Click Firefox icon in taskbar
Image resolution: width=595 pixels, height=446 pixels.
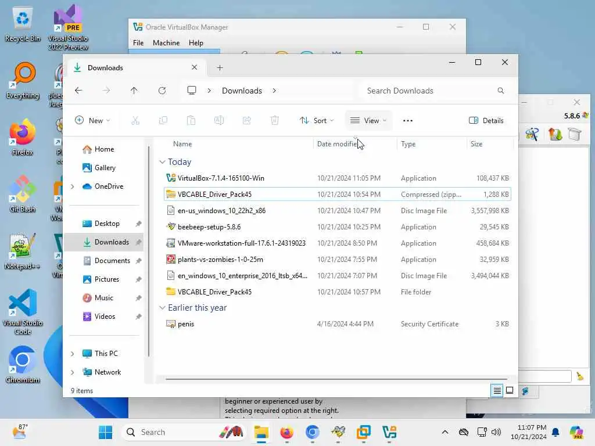click(x=287, y=432)
